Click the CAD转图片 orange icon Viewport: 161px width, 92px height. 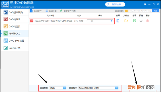(x=6, y=26)
